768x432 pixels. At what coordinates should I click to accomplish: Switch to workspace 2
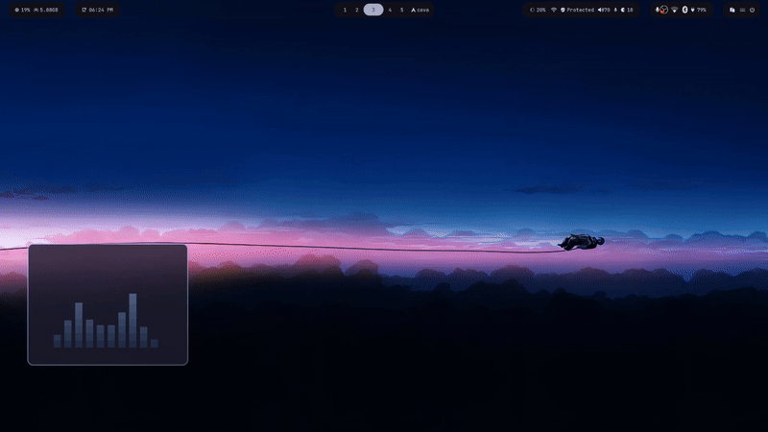coord(356,10)
